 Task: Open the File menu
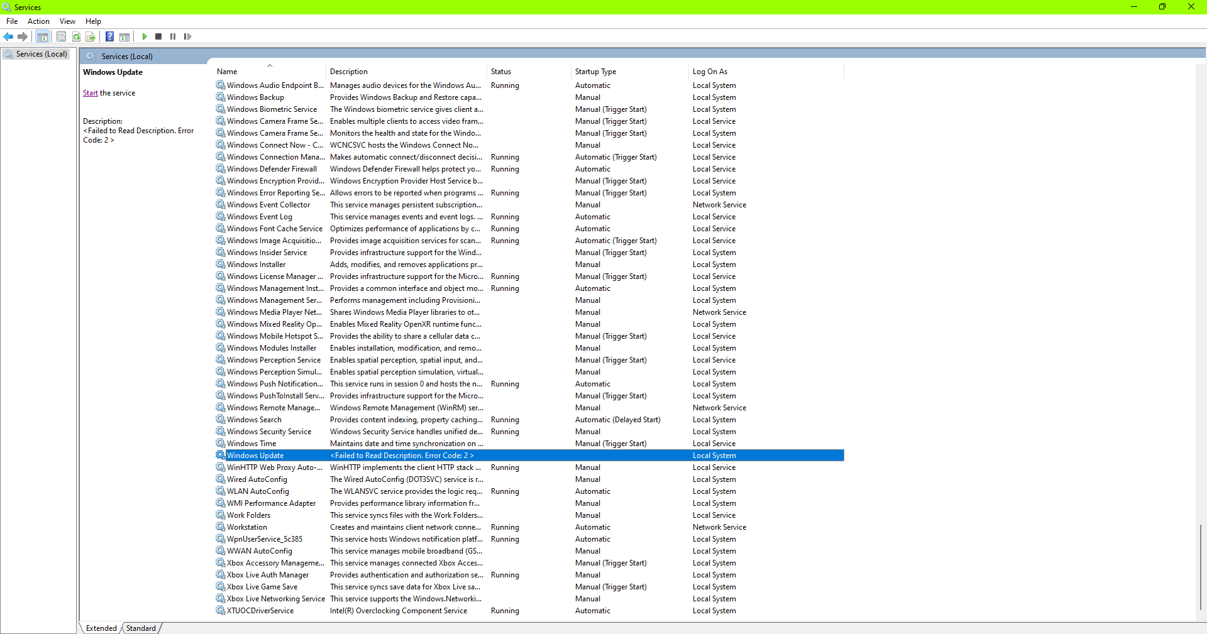tap(12, 21)
